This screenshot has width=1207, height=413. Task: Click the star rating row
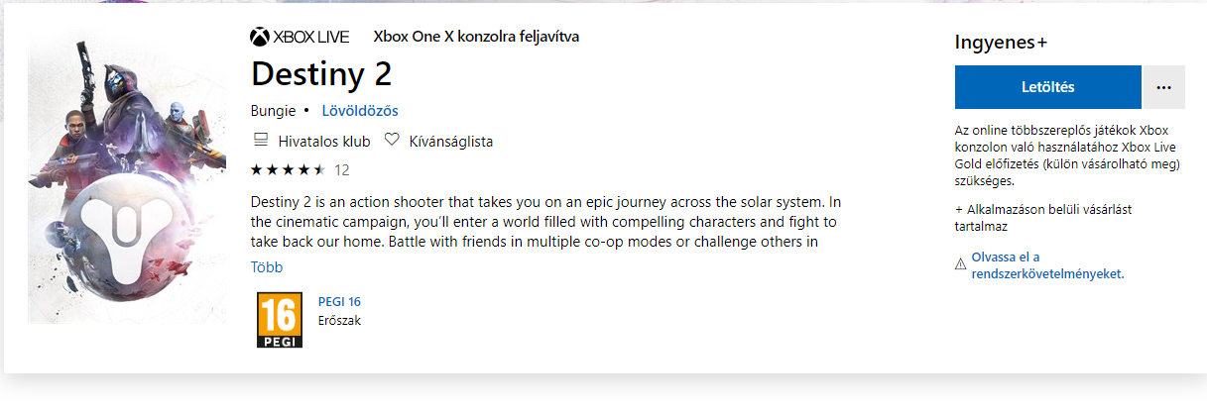click(288, 170)
